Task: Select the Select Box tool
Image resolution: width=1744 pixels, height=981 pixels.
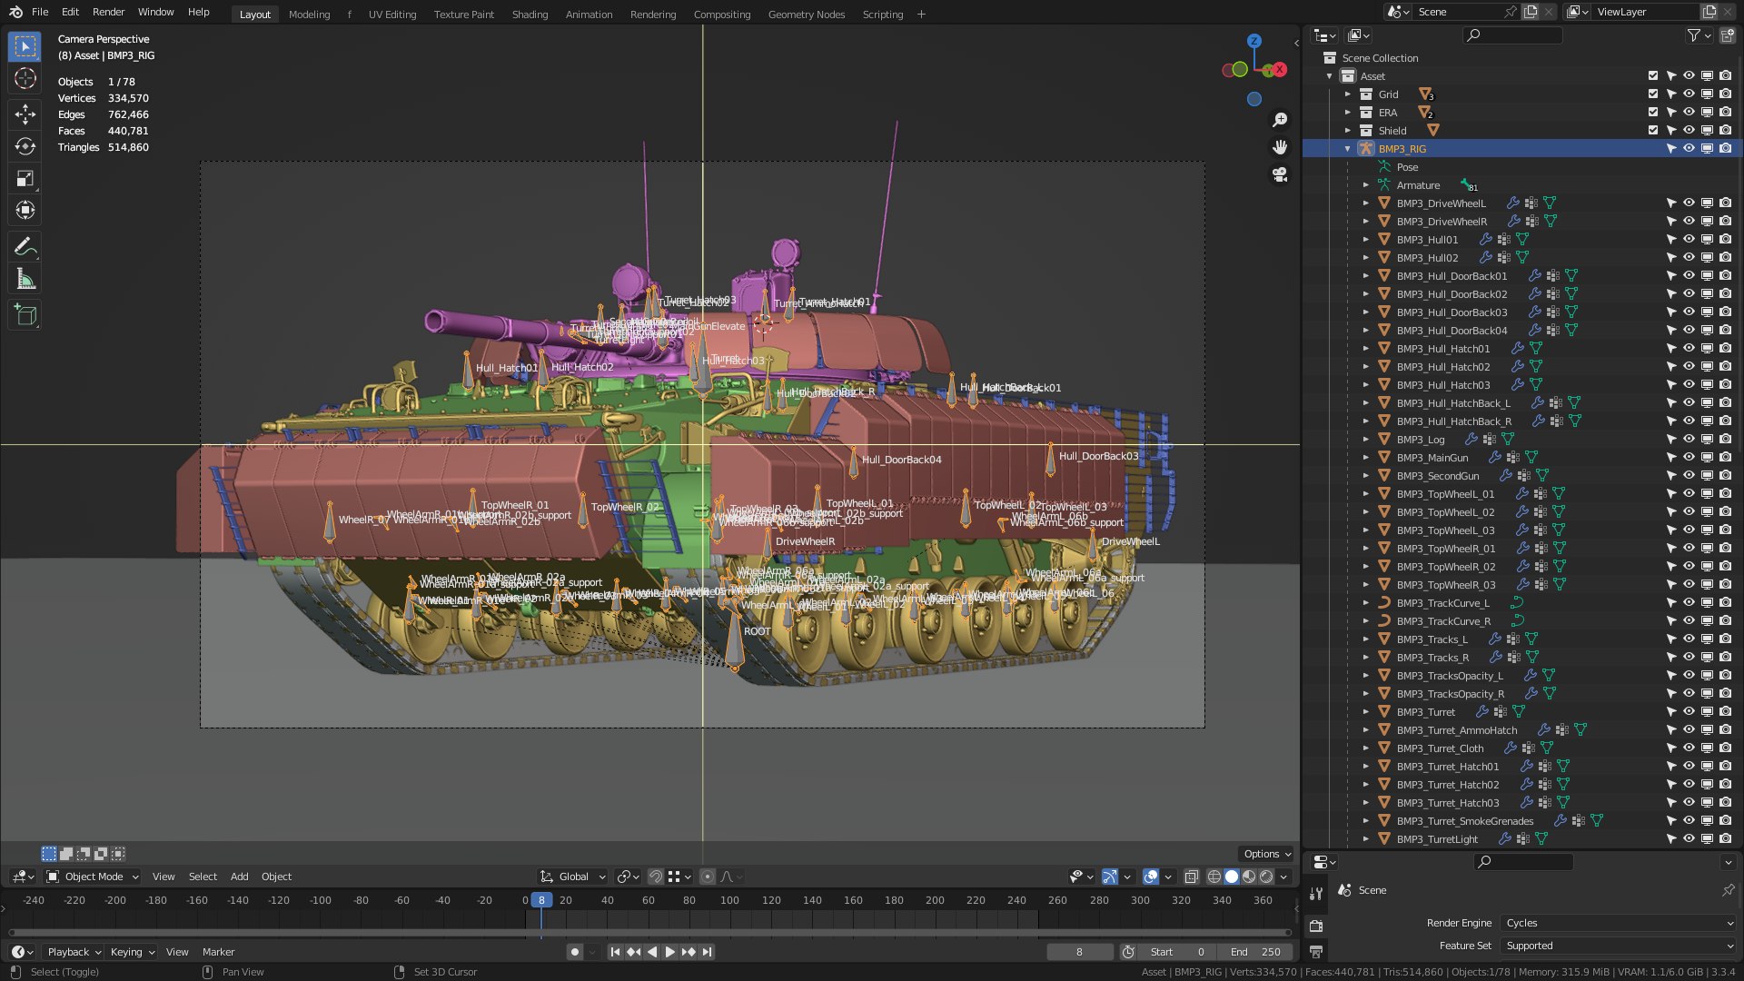Action: [25, 46]
